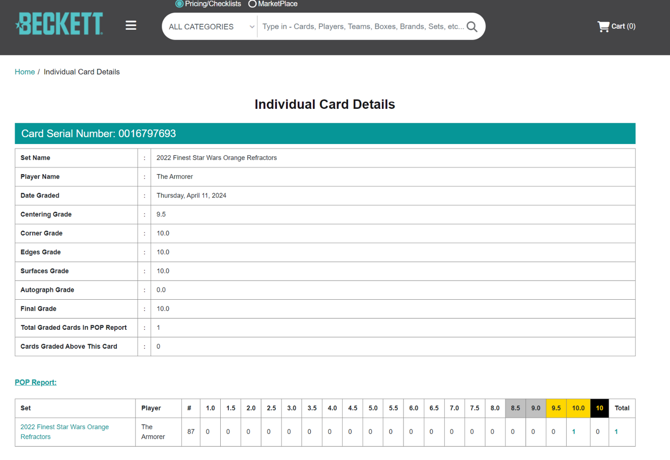This screenshot has width=670, height=460.
Task: Open the 2022 Finest Star Wars Orange Refractors set link
Action: tap(64, 432)
